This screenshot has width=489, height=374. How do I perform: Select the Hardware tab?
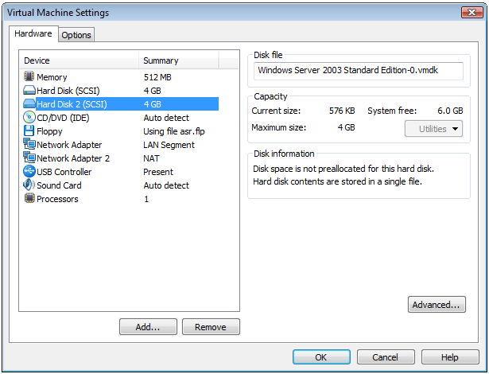33,33
